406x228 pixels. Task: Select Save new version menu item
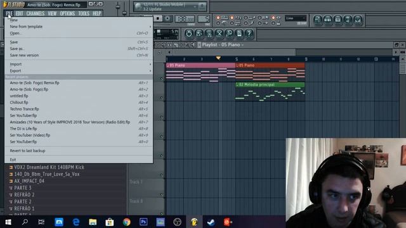pos(79,55)
